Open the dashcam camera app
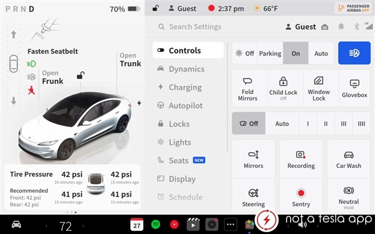Image resolution: width=375 pixels, height=234 pixels. (212, 225)
